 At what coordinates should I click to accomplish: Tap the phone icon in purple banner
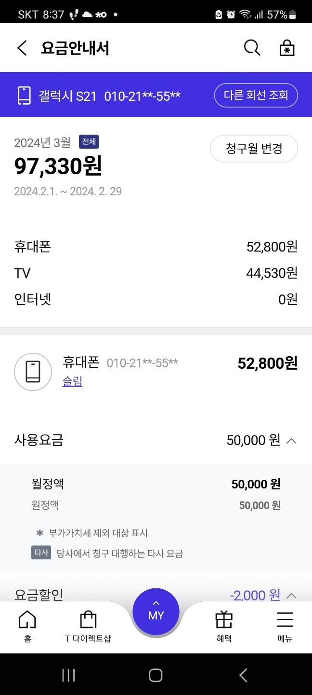coord(24,95)
